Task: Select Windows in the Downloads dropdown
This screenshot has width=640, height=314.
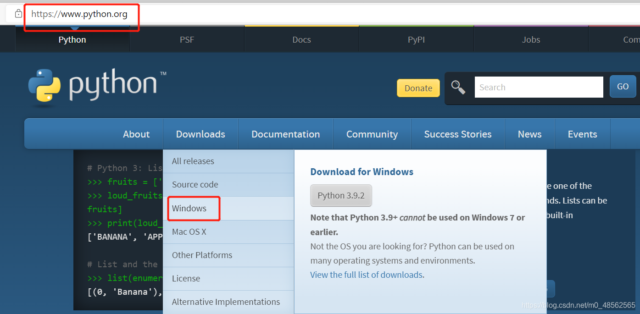Action: coord(228,208)
